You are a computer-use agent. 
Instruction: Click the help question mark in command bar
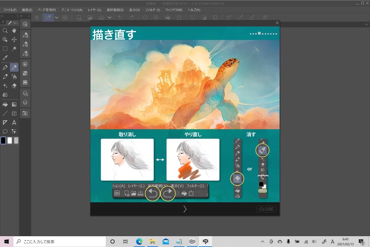tap(265, 17)
